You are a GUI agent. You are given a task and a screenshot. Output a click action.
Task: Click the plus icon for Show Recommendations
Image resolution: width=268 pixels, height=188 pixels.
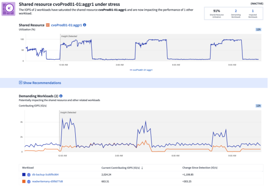pos(20,82)
